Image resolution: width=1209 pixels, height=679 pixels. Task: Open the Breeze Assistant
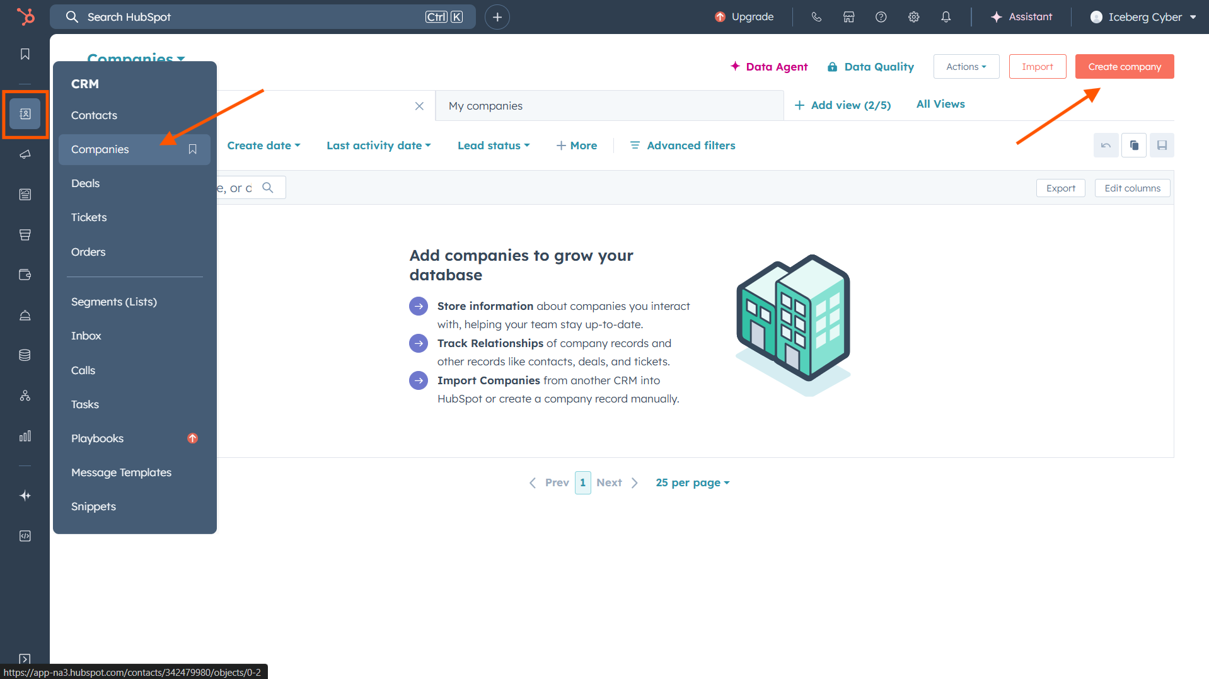click(x=1021, y=17)
